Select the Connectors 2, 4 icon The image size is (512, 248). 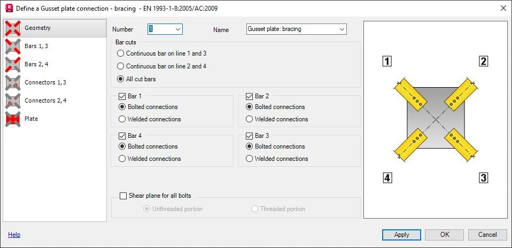[13, 100]
